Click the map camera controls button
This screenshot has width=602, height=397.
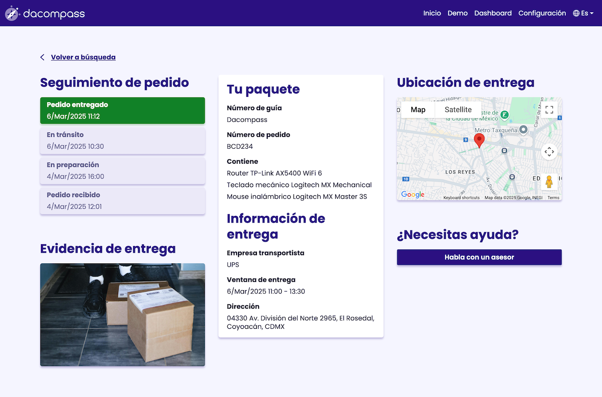[549, 152]
